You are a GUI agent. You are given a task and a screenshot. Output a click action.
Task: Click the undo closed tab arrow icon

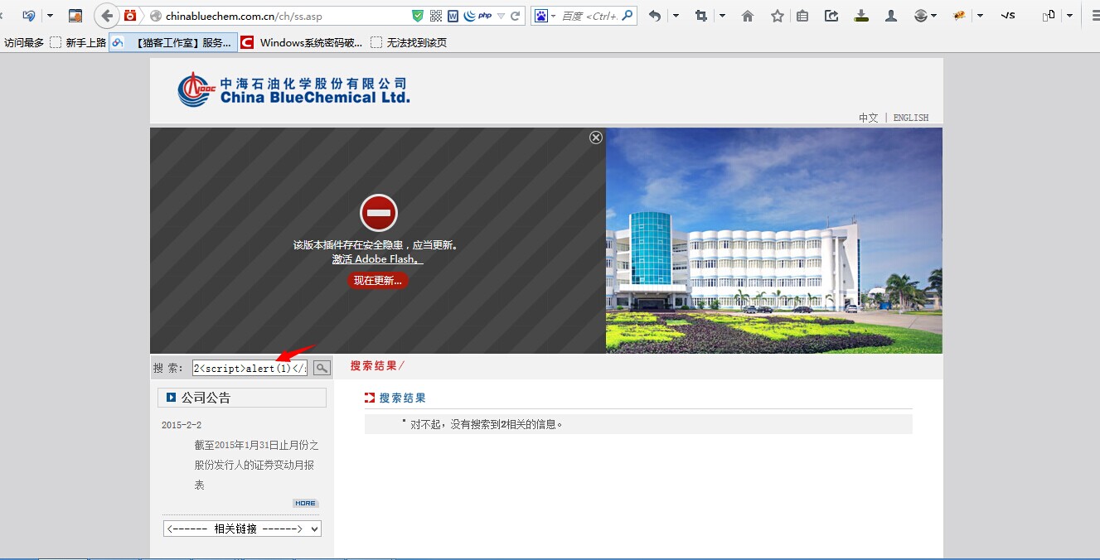[655, 16]
